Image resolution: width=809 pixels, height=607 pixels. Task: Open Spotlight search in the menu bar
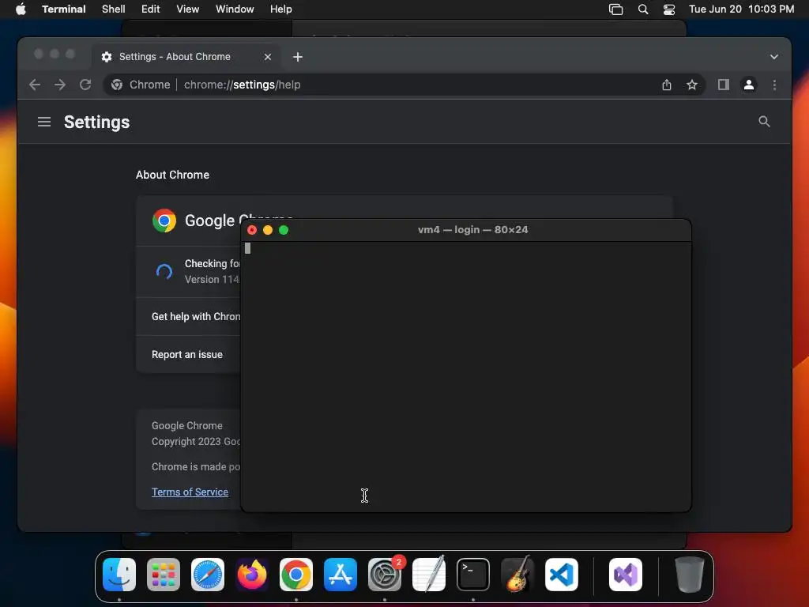pos(643,9)
